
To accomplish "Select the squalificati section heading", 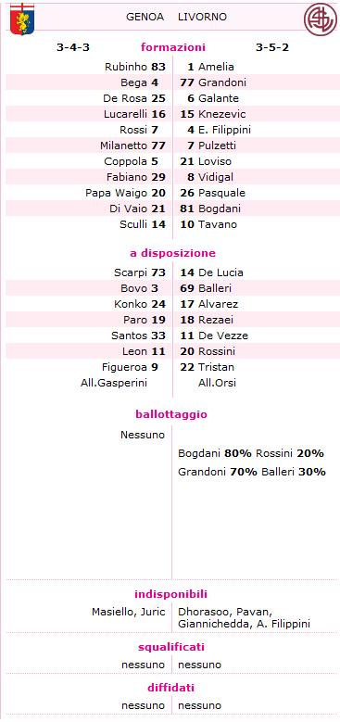I will (x=171, y=648).
